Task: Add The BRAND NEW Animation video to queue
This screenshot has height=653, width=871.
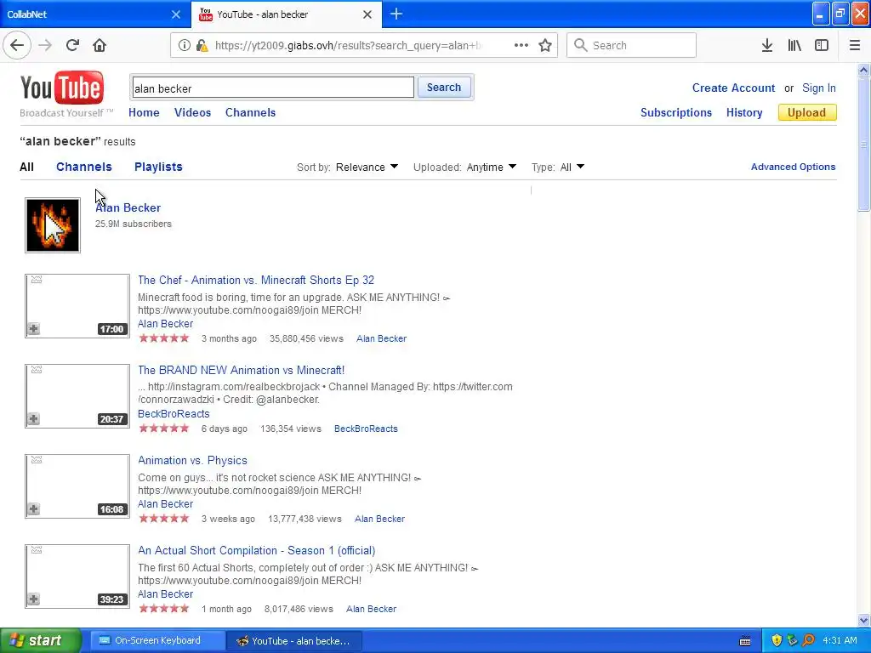Action: tap(33, 418)
